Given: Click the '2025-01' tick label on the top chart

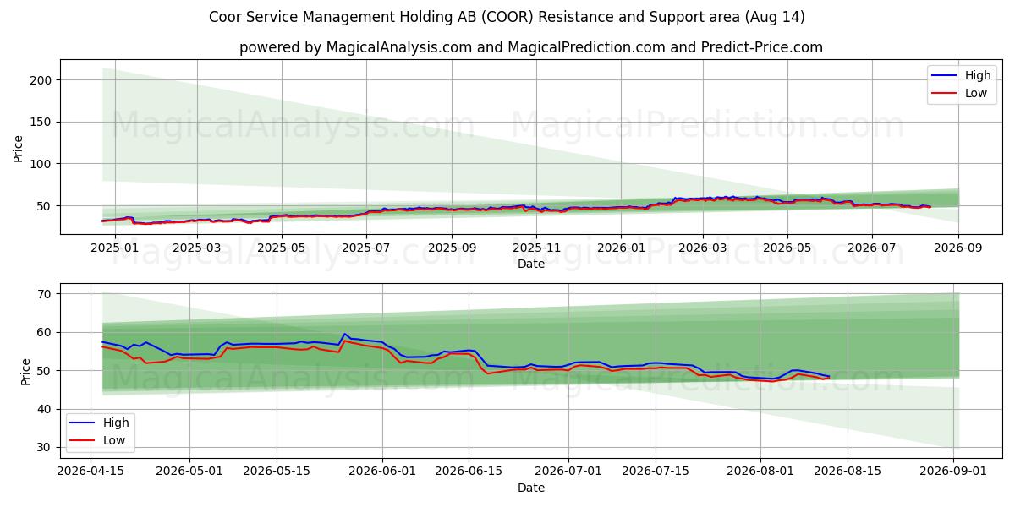Looking at the screenshot, I should coord(115,248).
